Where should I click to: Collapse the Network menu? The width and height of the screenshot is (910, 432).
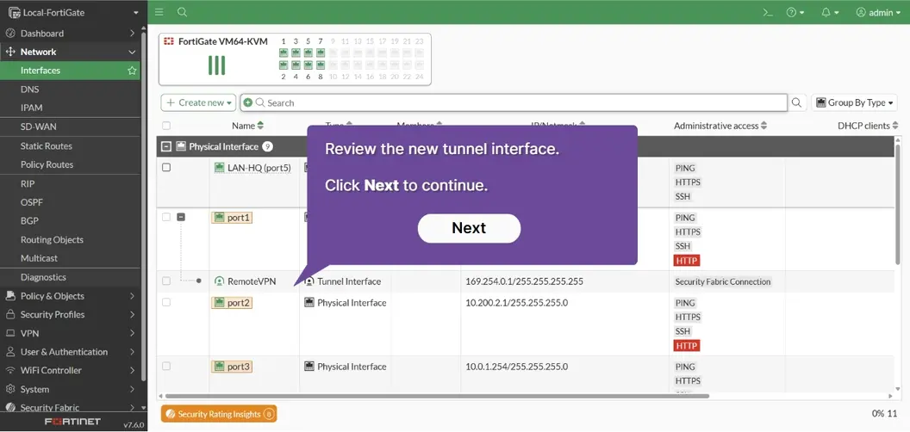(x=70, y=52)
